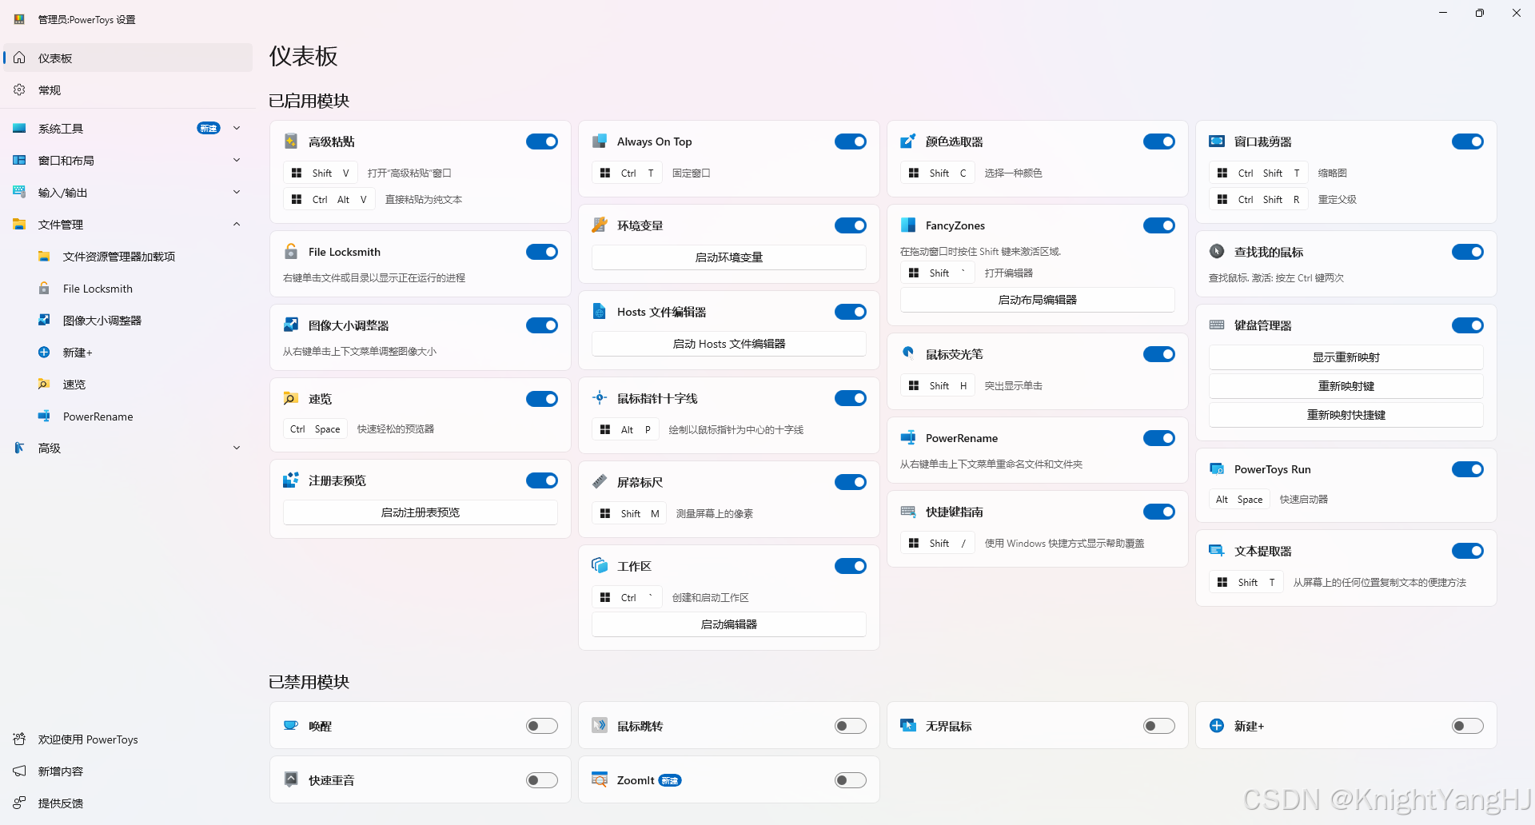Expand the 高级 section chevron
The width and height of the screenshot is (1535, 825).
pos(237,448)
